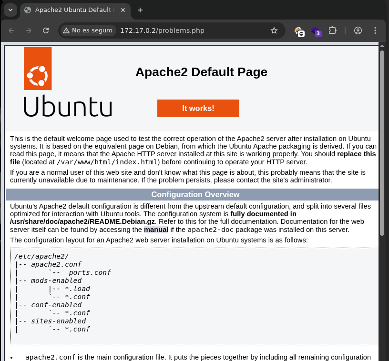This screenshot has width=389, height=361.
Task: Open a new tab with the plus button
Action: click(140, 10)
